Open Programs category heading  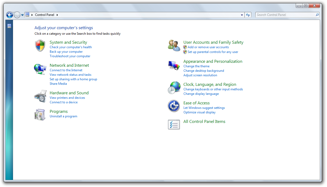(59, 111)
